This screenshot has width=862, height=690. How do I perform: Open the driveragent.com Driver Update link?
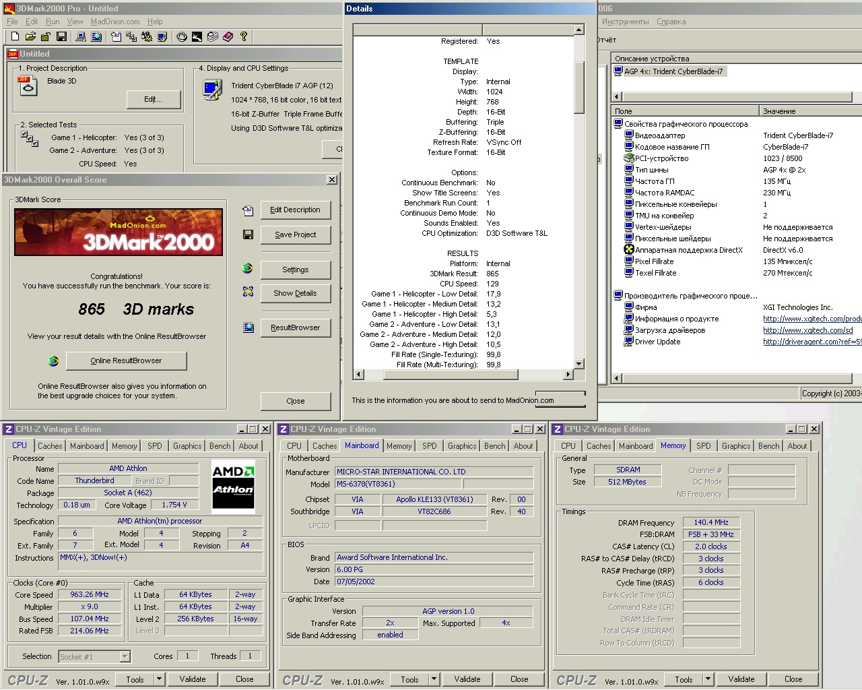tap(812, 342)
